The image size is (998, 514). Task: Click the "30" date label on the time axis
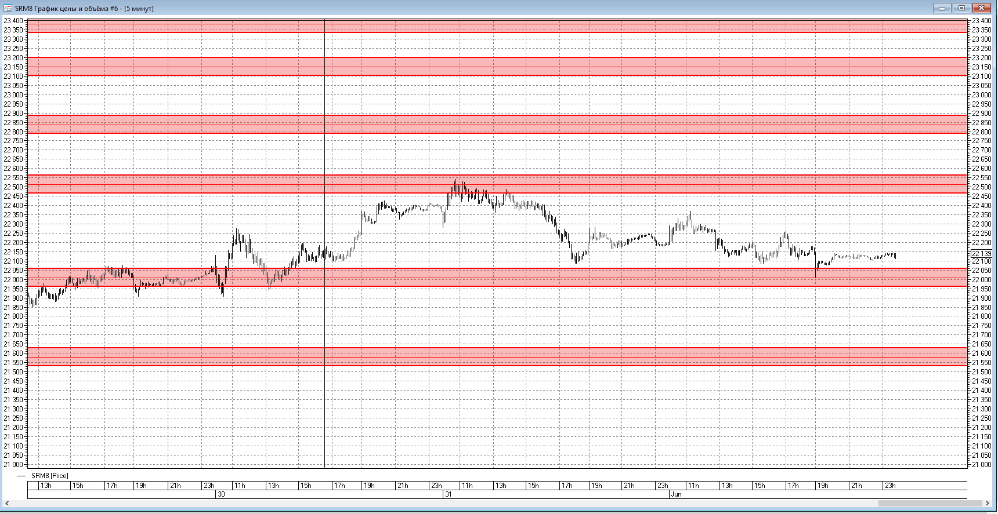[221, 494]
